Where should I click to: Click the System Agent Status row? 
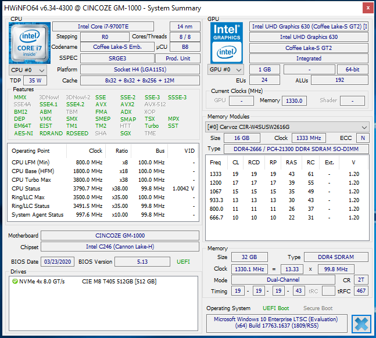tap(103, 214)
